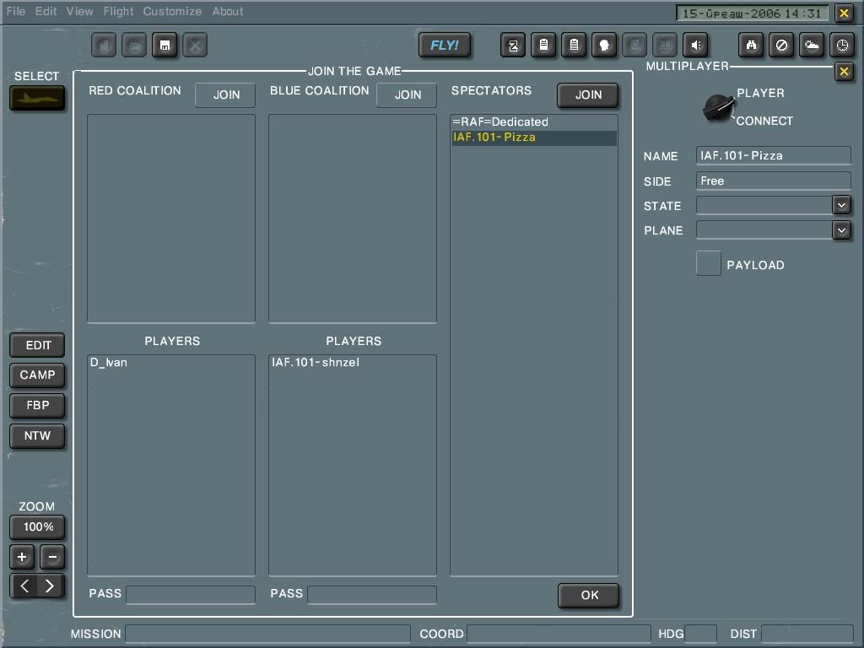The height and width of the screenshot is (648, 864).
Task: Click the save mission floppy disk icon
Action: 165,45
